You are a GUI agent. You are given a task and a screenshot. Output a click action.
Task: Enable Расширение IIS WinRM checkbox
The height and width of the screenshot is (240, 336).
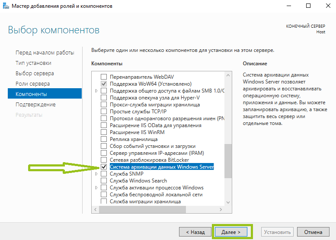[x=104, y=132]
